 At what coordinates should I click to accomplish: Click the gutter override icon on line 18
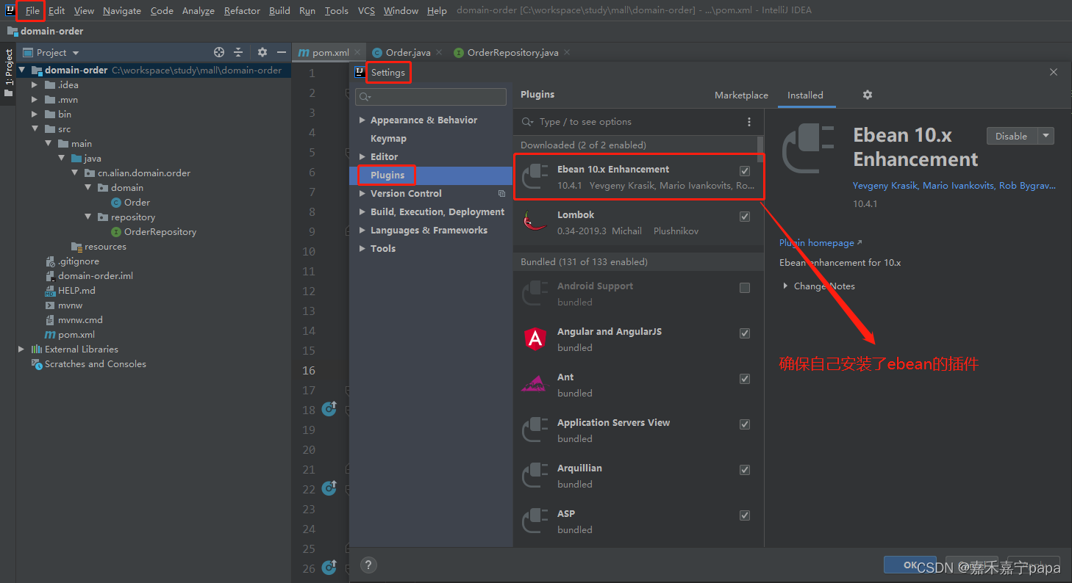[329, 410]
